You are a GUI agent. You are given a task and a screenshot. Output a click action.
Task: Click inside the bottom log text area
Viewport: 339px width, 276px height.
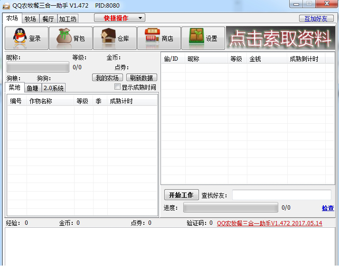[170, 247]
